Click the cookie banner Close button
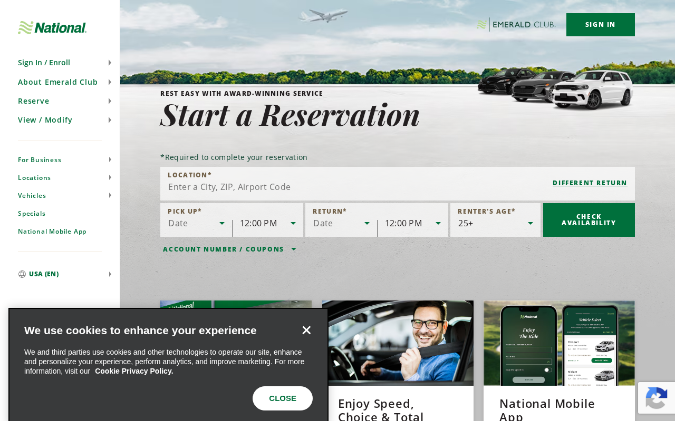 [283, 398]
